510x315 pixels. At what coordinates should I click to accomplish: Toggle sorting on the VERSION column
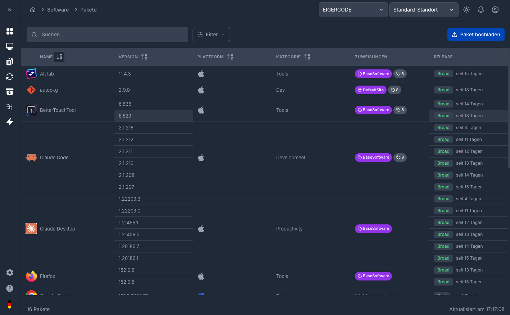click(144, 57)
